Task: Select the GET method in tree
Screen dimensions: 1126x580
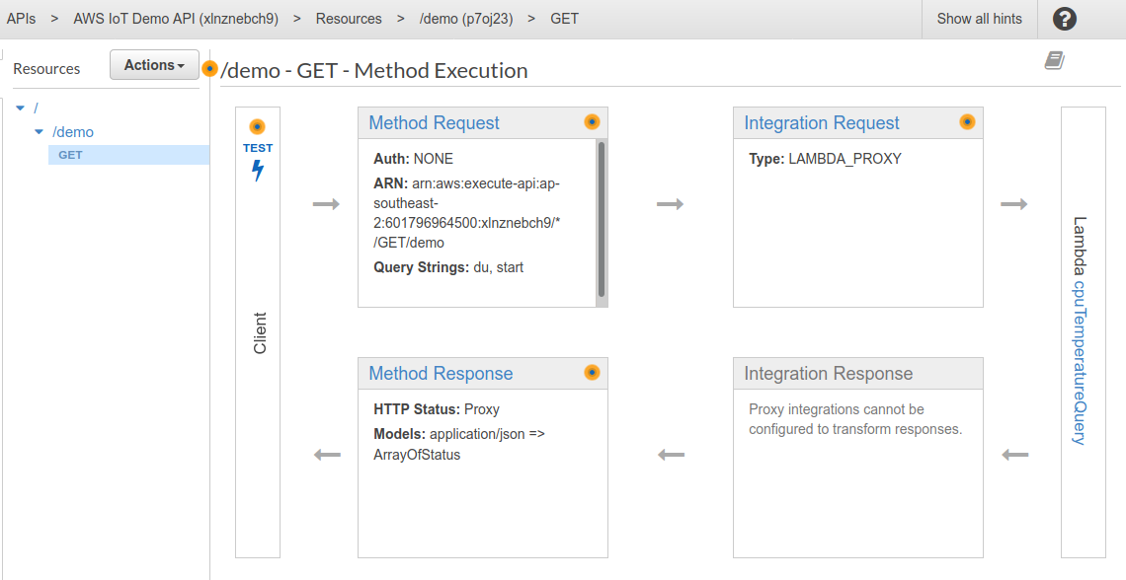Action: (x=71, y=155)
